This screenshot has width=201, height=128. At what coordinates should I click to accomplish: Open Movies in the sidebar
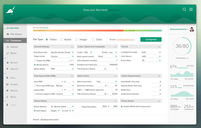click(x=14, y=90)
